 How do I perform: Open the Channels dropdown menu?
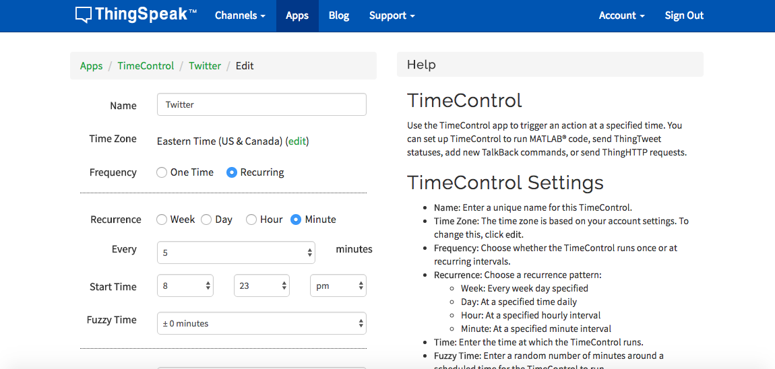coord(240,15)
